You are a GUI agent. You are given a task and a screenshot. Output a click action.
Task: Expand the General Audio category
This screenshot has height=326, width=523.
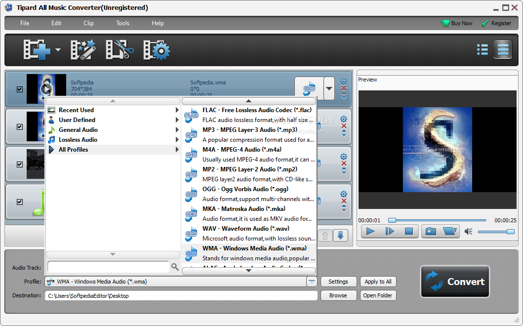113,130
